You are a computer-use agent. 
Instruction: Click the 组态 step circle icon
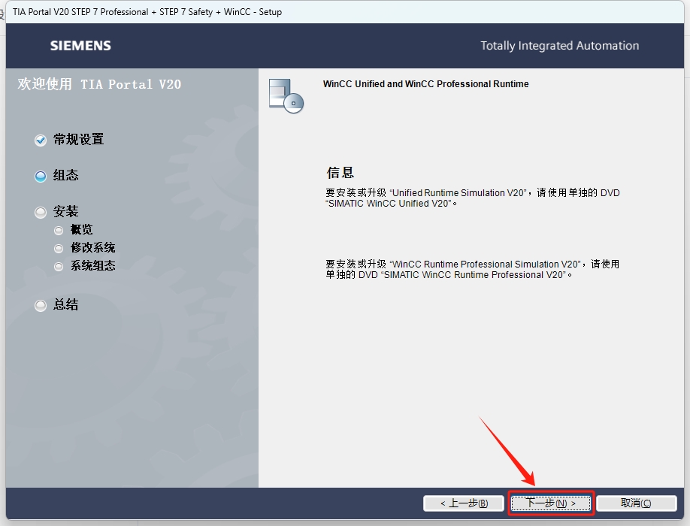point(40,175)
